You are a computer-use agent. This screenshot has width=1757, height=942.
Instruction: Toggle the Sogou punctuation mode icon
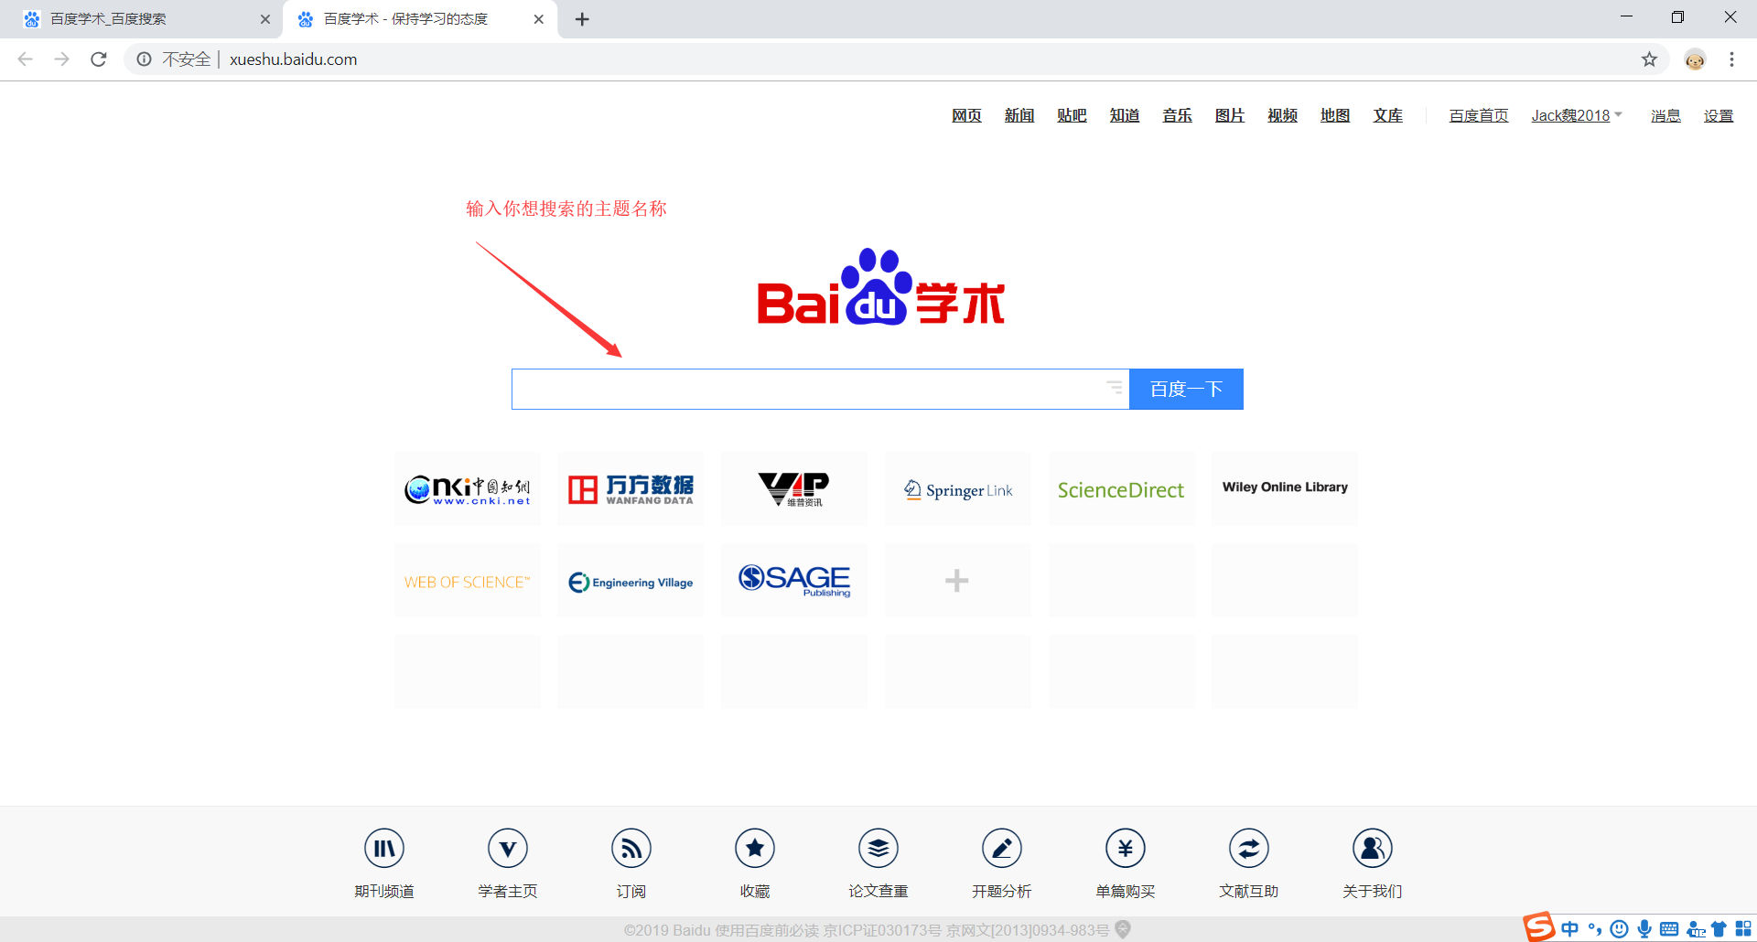tap(1595, 929)
